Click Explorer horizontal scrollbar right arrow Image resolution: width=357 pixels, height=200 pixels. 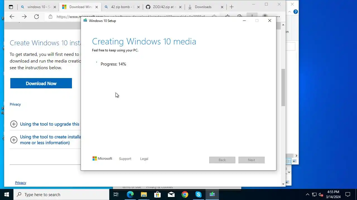(x=296, y=156)
